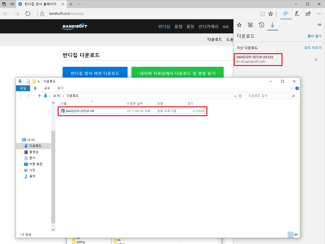Open new tab in Edge
325x244 pixels.
click(71, 4)
